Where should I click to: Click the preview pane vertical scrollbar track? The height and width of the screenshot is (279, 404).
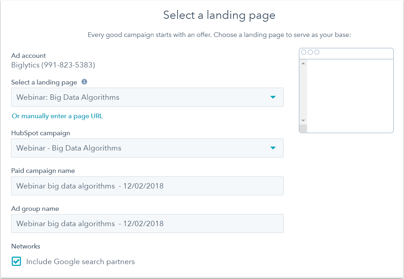(303, 92)
